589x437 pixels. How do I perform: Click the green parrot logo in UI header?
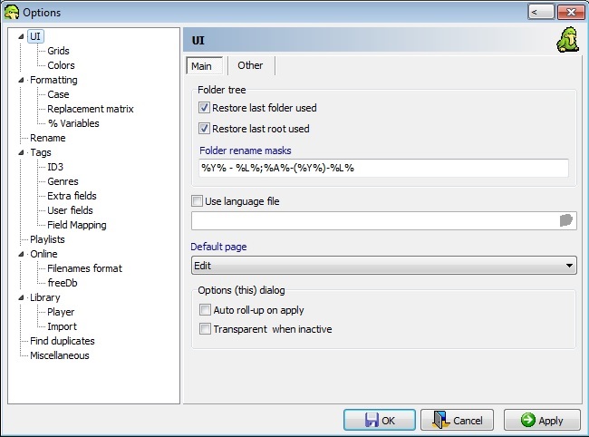[567, 40]
